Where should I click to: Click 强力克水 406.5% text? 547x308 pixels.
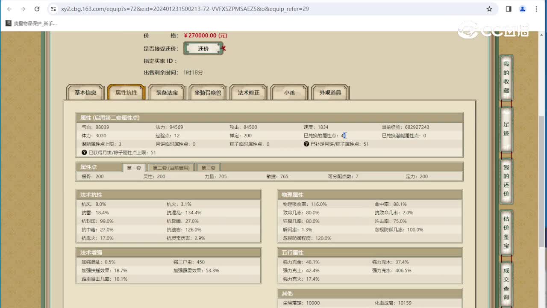[x=391, y=270]
